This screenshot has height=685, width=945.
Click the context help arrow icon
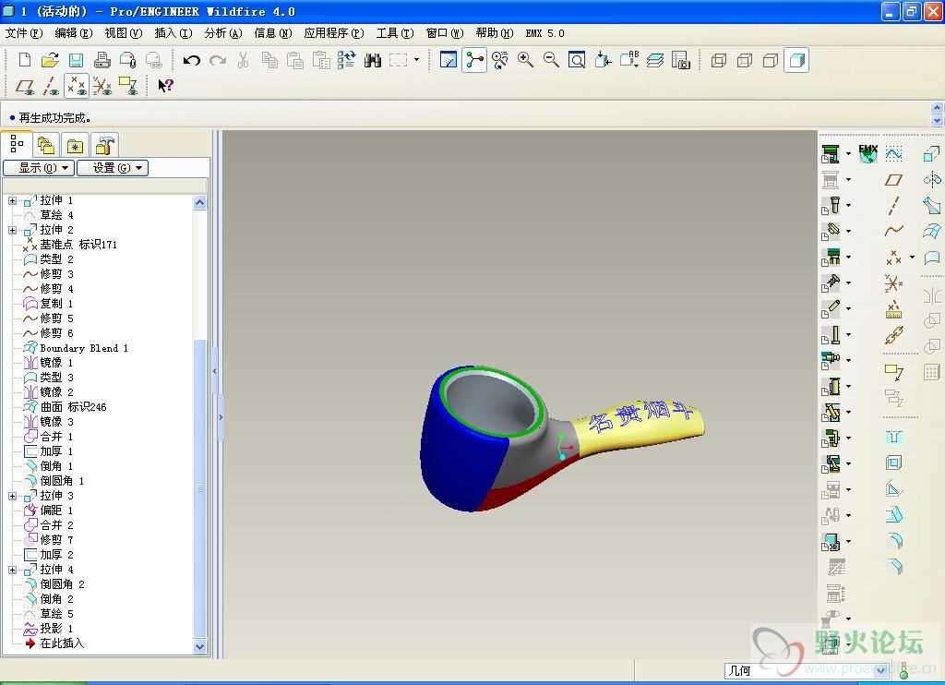(165, 86)
